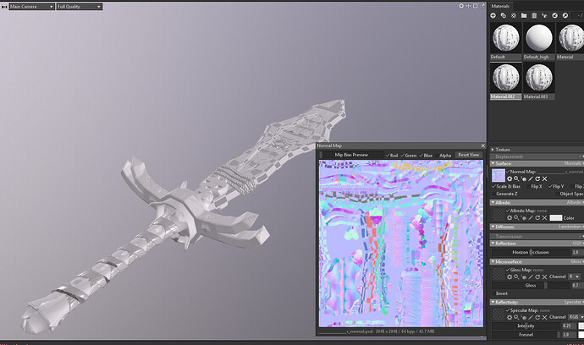584x345 pixels.
Task: Open Gloss Map settings gear icon
Action: pyautogui.click(x=510, y=277)
